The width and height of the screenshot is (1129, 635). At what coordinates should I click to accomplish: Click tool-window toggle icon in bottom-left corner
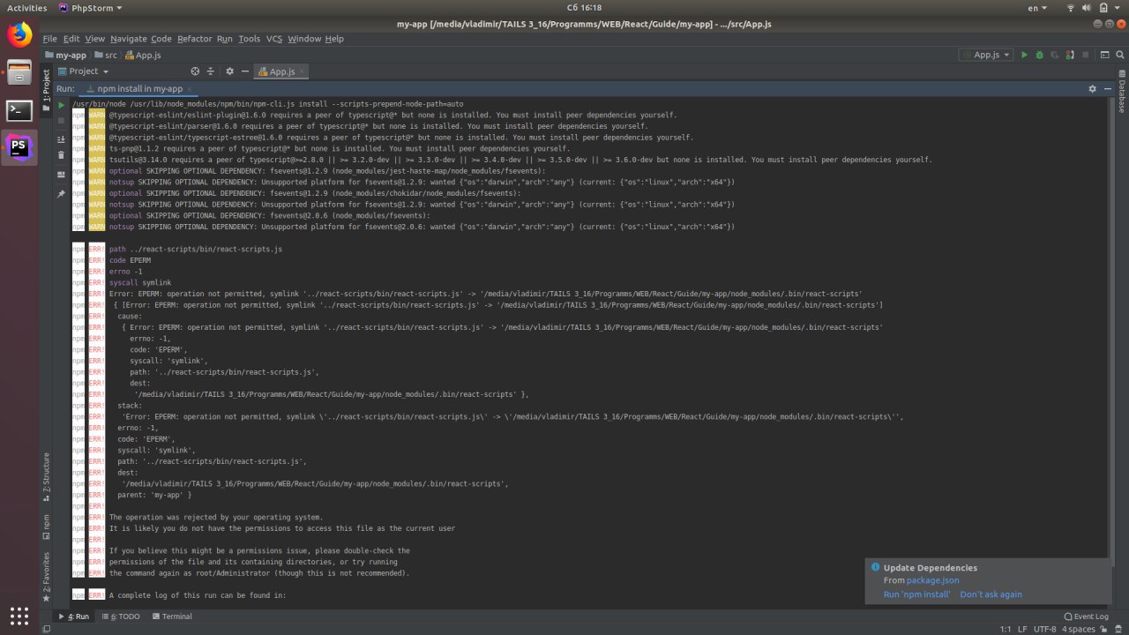tap(46, 630)
